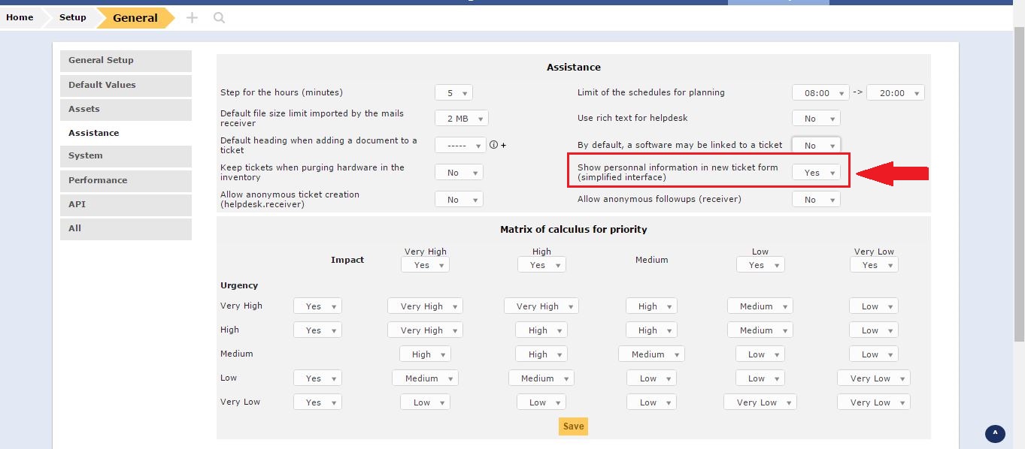The image size is (1025, 449).
Task: Open priority for Medium urgency, Very Low impact
Action: pyautogui.click(x=874, y=354)
